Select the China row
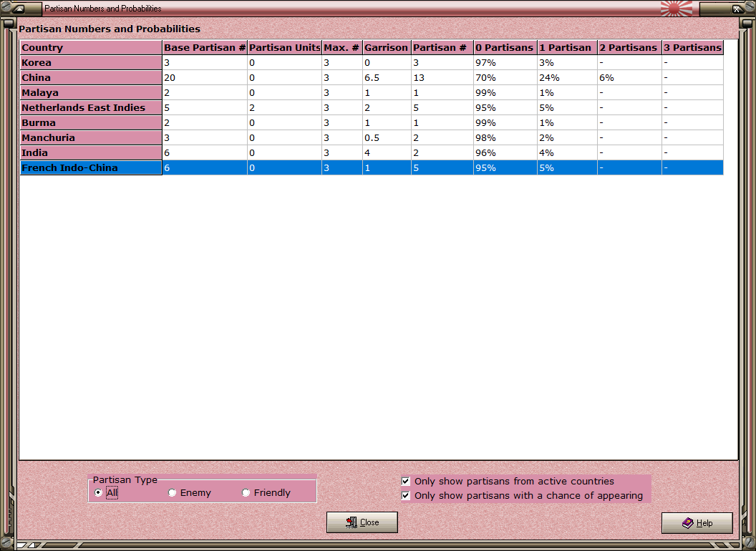 tap(372, 77)
